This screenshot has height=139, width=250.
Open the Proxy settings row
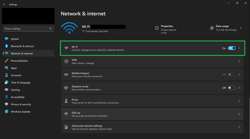(x=150, y=101)
